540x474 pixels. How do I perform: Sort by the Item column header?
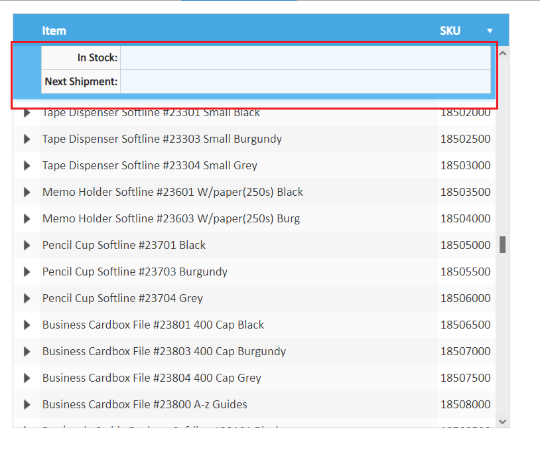[54, 31]
